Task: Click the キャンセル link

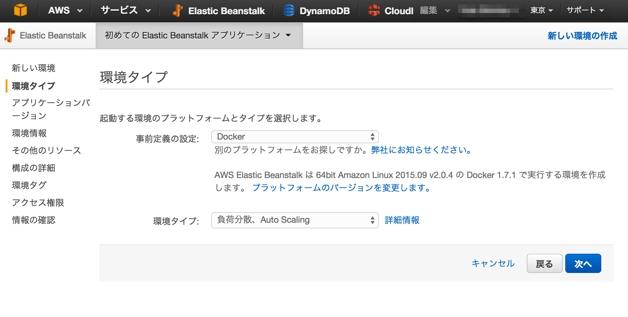Action: [493, 263]
